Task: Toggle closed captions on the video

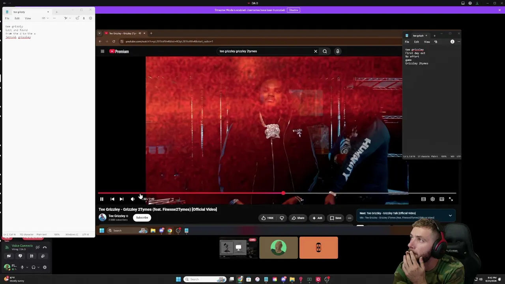Action: (x=423, y=199)
